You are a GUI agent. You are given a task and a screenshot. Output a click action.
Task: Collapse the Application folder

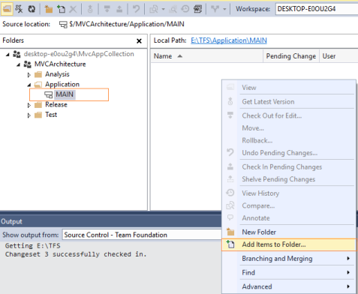(29, 85)
